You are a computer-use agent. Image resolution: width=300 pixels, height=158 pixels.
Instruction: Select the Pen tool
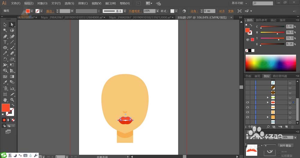5,36
